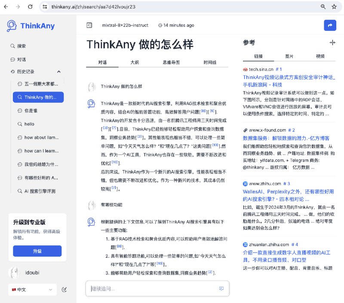Collapse the sidebar with the panel icon
Screen dimensions: 344x303
click(89, 25)
